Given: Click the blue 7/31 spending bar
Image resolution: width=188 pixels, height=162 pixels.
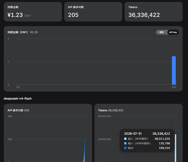Looking at the screenshot, I should tap(174, 70).
